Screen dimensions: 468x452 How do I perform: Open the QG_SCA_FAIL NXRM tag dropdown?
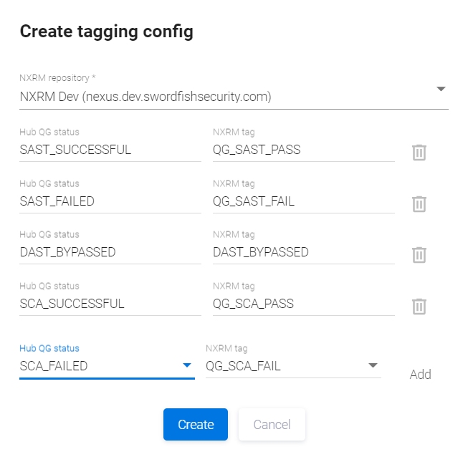click(373, 365)
